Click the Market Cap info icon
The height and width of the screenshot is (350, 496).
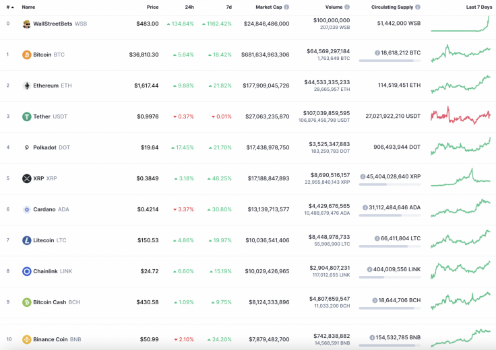pyautogui.click(x=286, y=7)
